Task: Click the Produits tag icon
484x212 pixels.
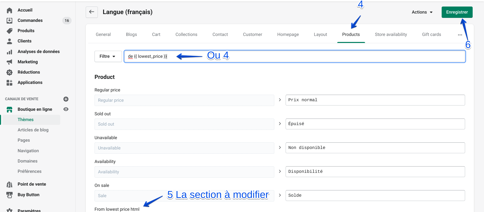Action: (x=10, y=31)
